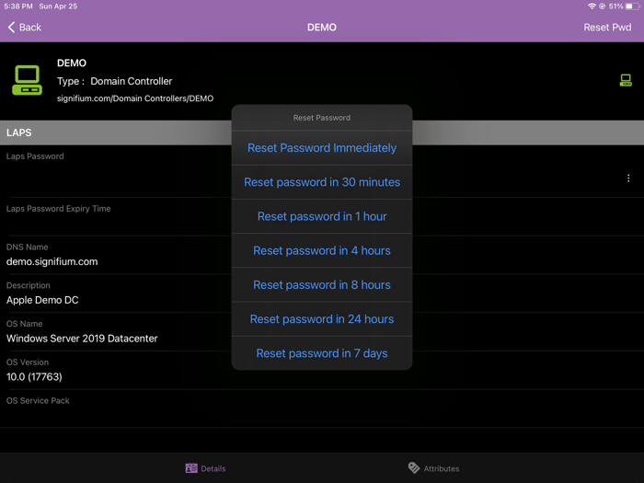Click the LAPS section header
The width and height of the screenshot is (644, 483).
[322, 132]
